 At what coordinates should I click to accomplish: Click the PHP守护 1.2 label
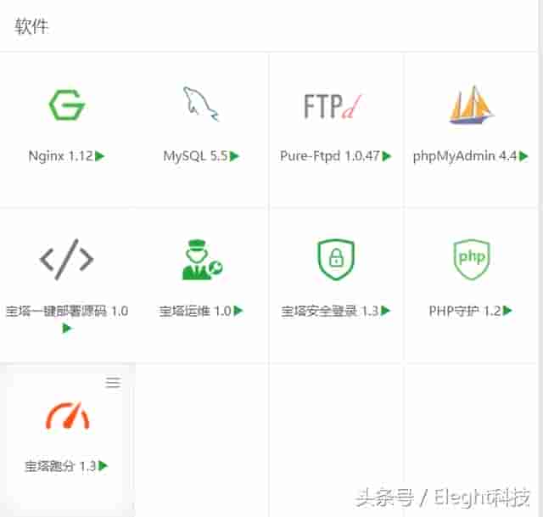[x=465, y=311]
